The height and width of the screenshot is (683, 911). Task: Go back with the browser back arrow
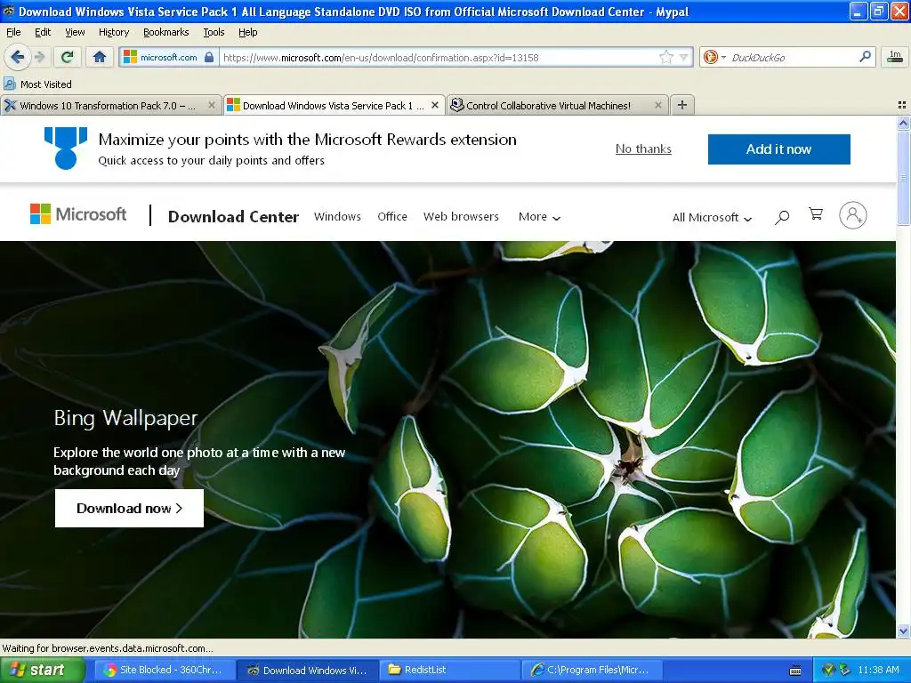(x=18, y=57)
